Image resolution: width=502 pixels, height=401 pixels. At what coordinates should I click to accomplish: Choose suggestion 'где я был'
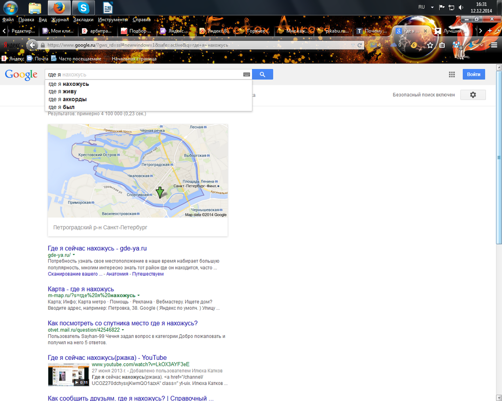(x=149, y=107)
